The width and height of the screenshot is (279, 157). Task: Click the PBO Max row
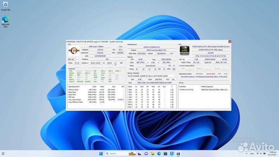[x=96, y=97]
